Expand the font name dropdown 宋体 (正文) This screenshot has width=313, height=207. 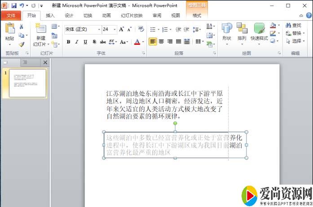(99, 30)
